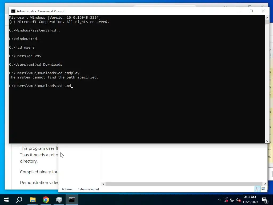Click the Command Prompt title bar icon
The image size is (273, 205).
pos(13,11)
